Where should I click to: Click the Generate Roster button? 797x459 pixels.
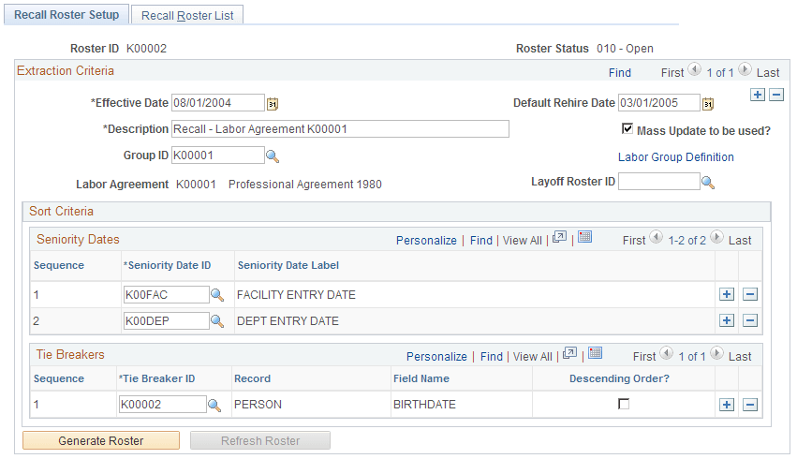pos(101,440)
